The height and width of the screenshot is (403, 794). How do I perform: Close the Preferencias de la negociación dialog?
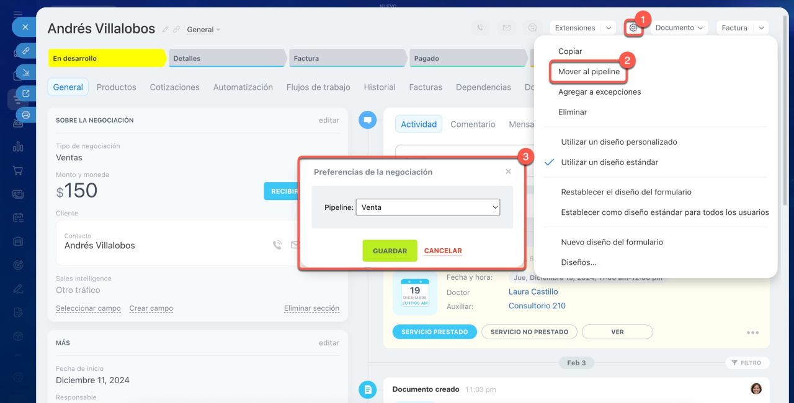click(x=508, y=171)
